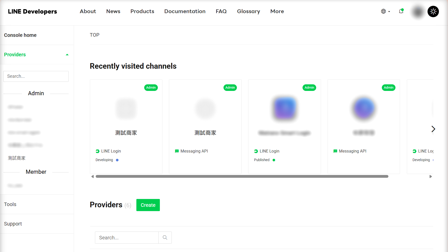This screenshot has width=448, height=252.
Task: Open the blurred blue square channel thumbnail
Action: pyautogui.click(x=285, y=109)
